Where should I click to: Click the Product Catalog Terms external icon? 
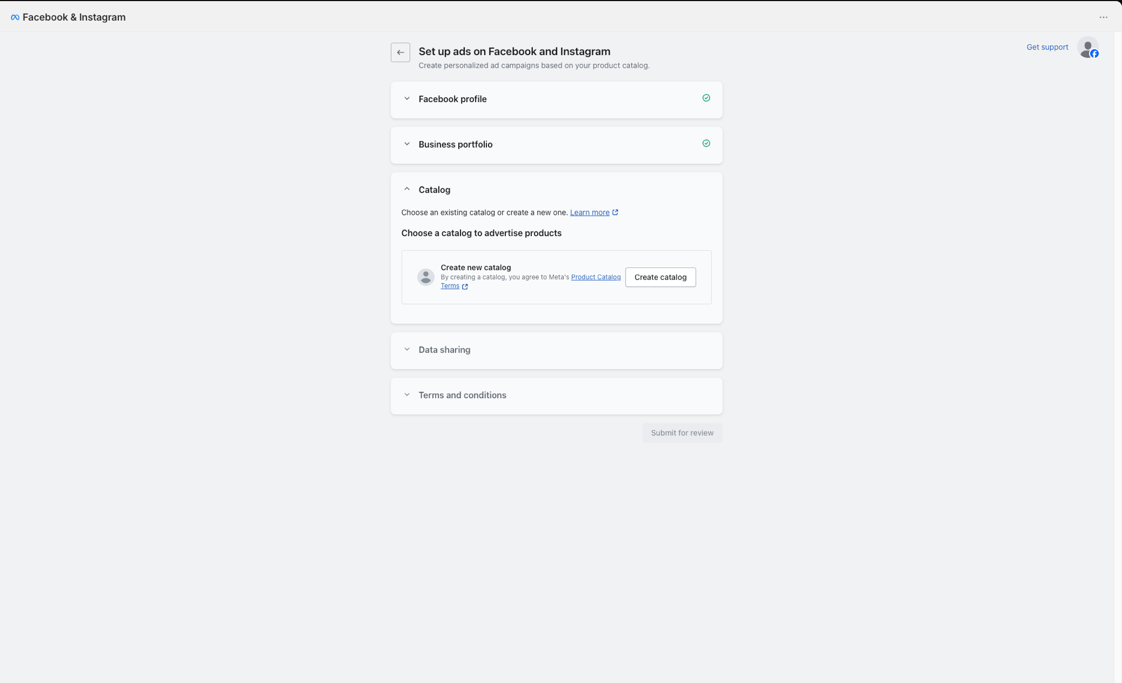click(465, 287)
